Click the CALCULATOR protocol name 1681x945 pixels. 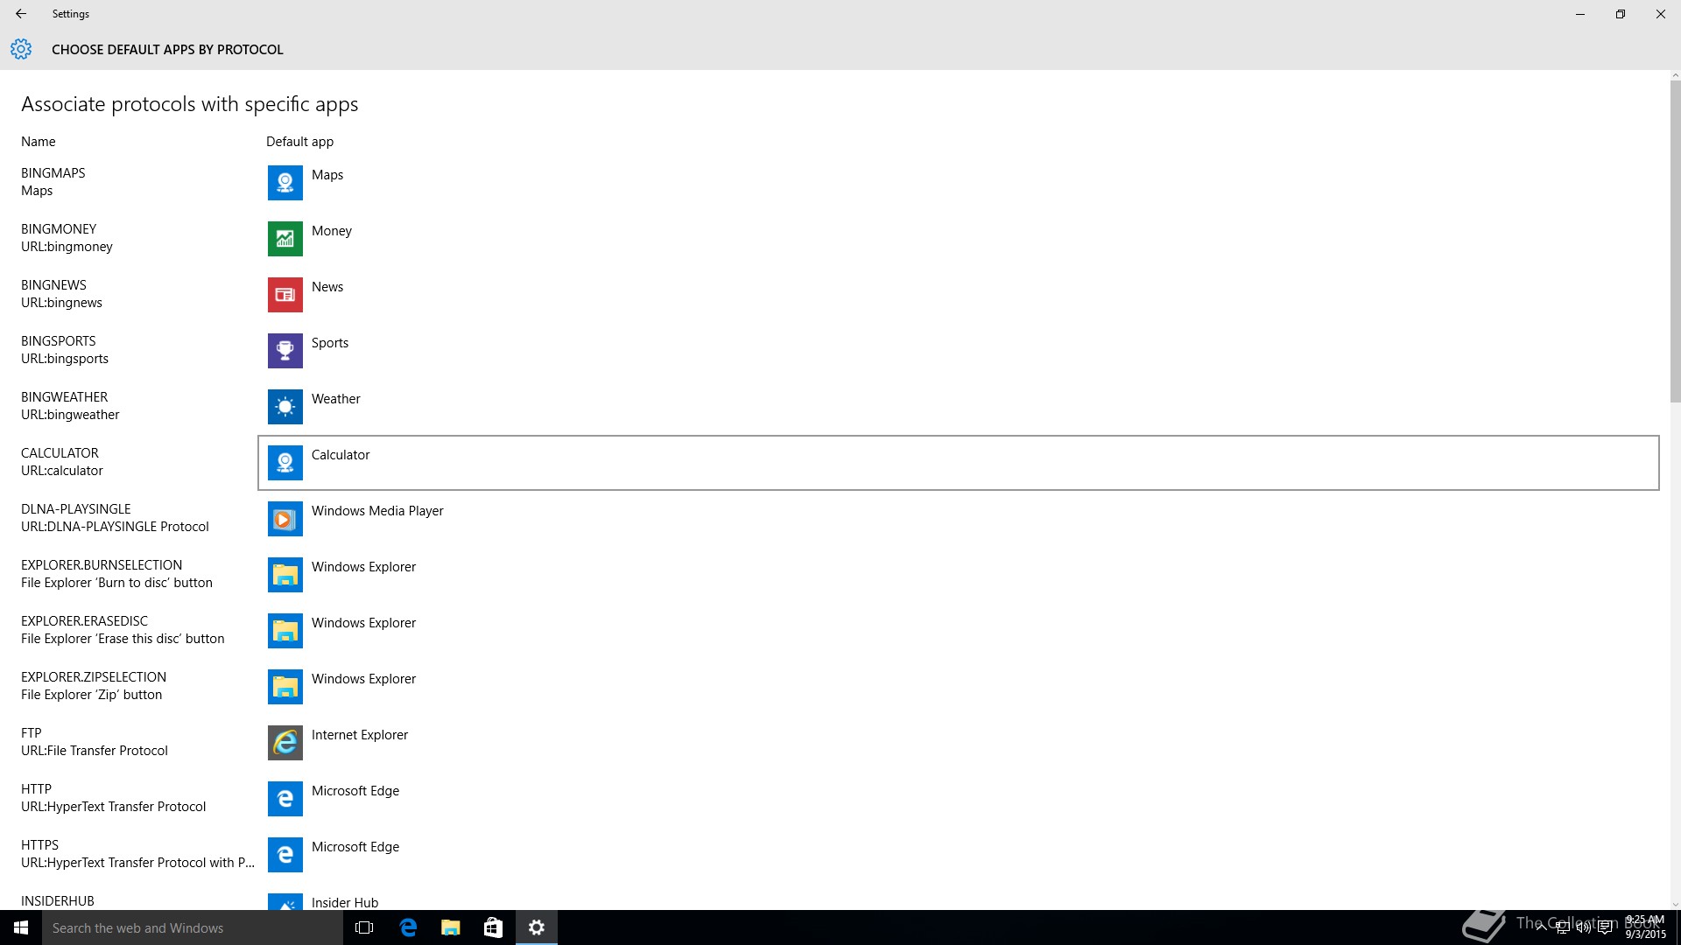point(60,453)
